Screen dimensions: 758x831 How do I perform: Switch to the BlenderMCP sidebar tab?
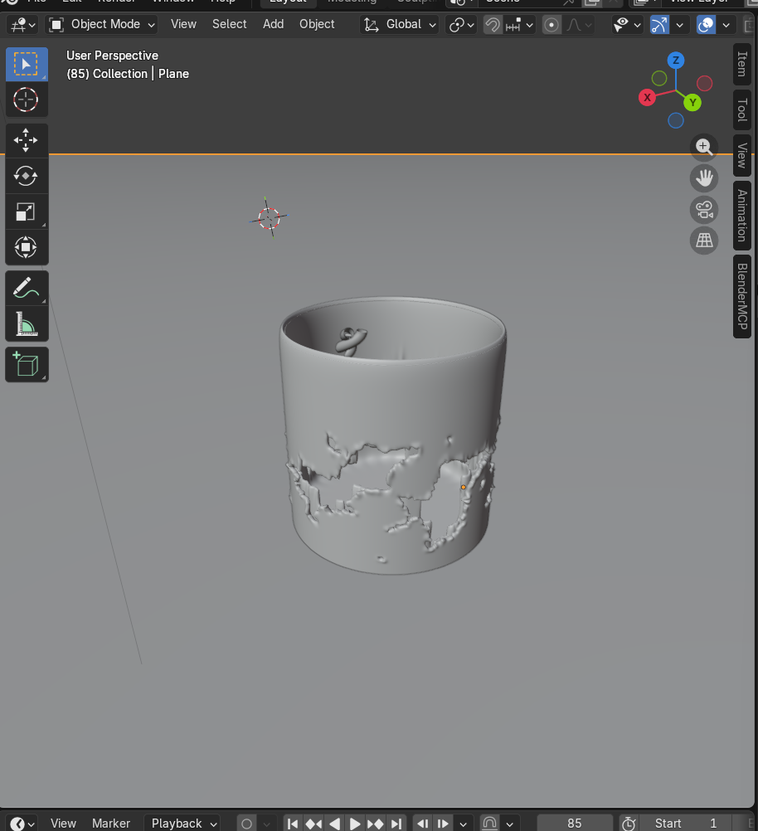741,297
